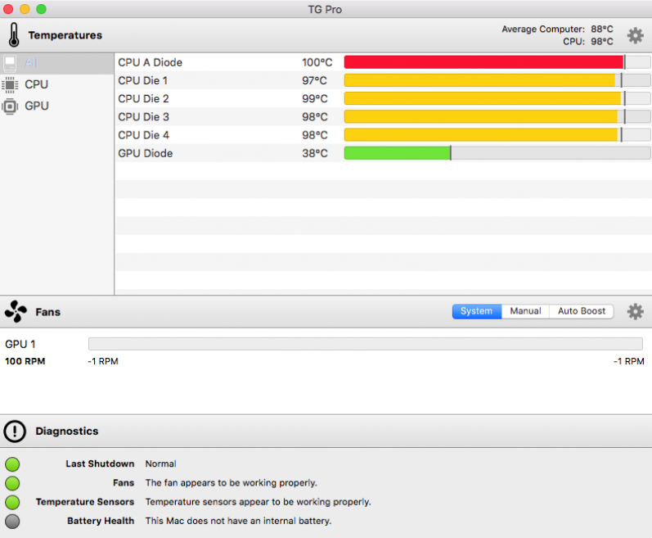
Task: Click the CPU Die 2 yellow temperature bar
Action: [483, 98]
